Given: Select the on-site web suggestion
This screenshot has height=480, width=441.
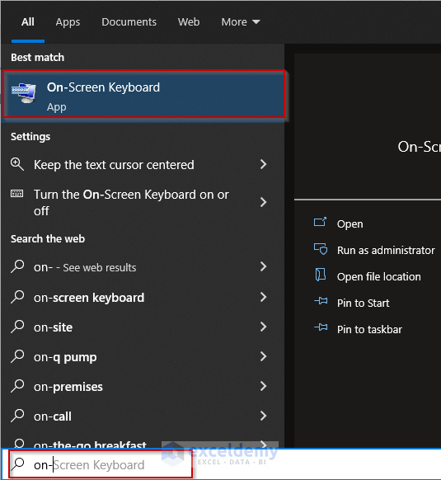Looking at the screenshot, I should [x=143, y=327].
